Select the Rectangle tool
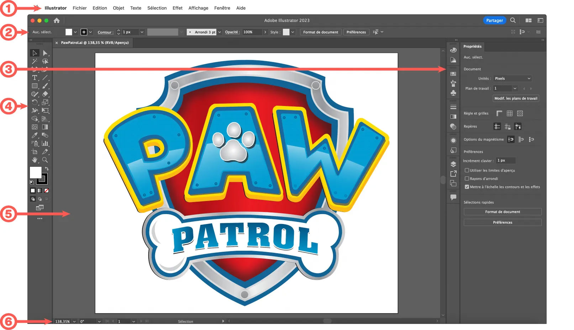This screenshot has width=574, height=330. click(x=35, y=86)
